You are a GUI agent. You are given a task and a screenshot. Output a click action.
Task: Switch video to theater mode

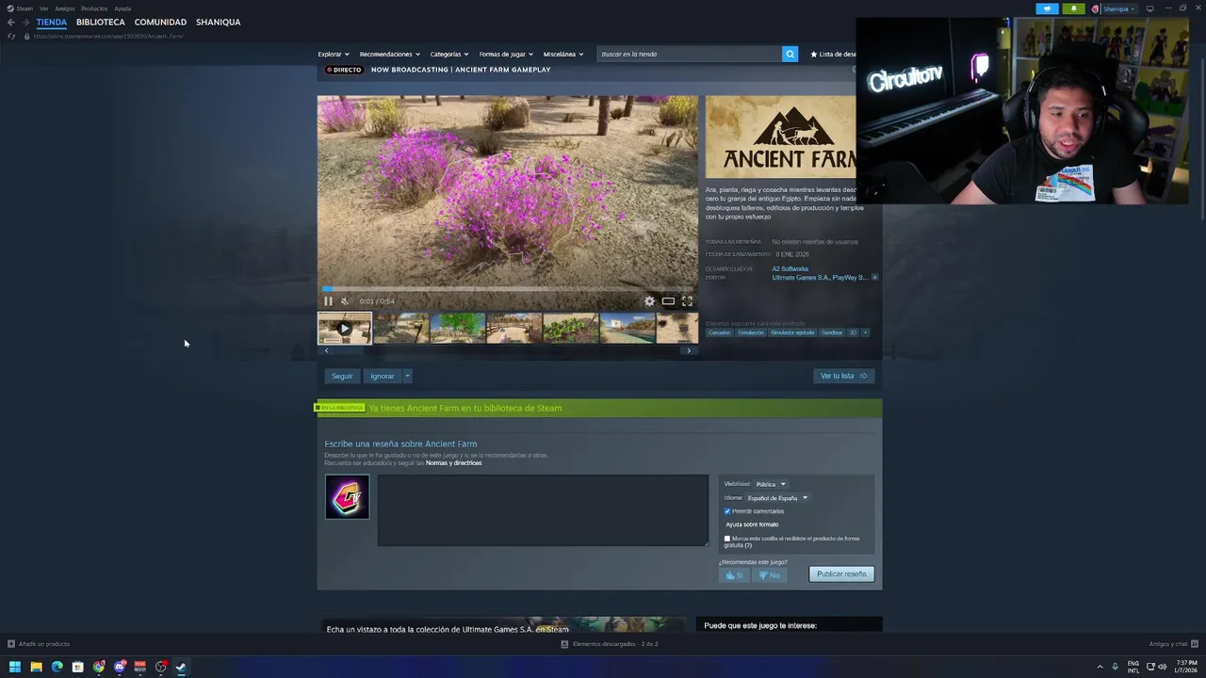pyautogui.click(x=668, y=301)
